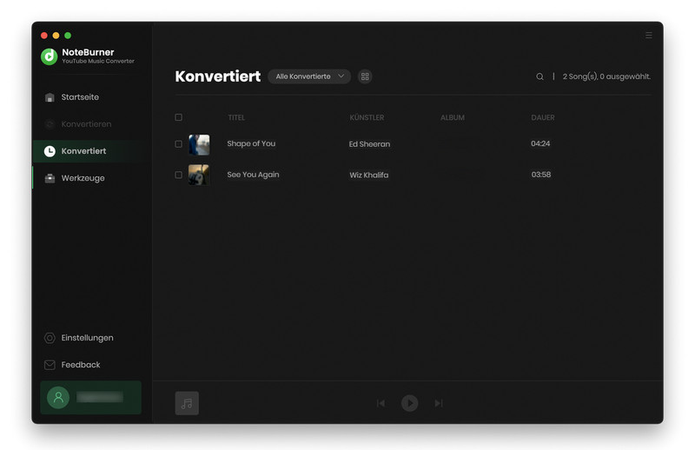Skip to next track
695x450 pixels.
coord(439,403)
